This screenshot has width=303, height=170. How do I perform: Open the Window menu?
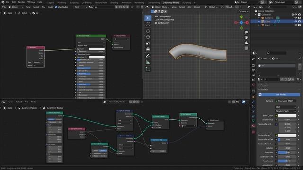tap(31, 2)
